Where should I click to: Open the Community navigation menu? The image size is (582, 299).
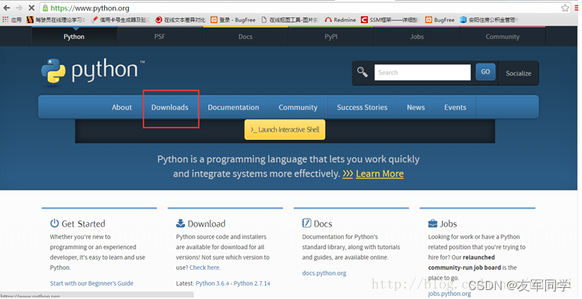[298, 107]
